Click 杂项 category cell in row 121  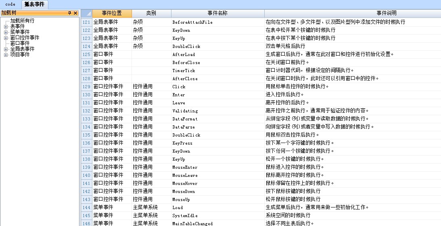pyautogui.click(x=151, y=22)
